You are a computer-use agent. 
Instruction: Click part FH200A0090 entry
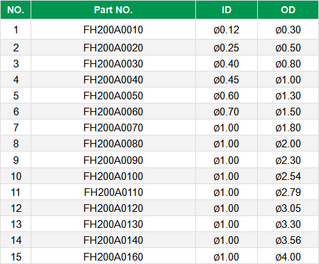click(113, 160)
